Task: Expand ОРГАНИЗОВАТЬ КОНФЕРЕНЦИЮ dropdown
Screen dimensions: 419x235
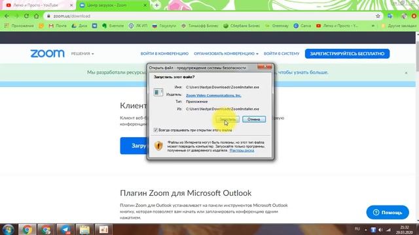Action: tap(226, 54)
